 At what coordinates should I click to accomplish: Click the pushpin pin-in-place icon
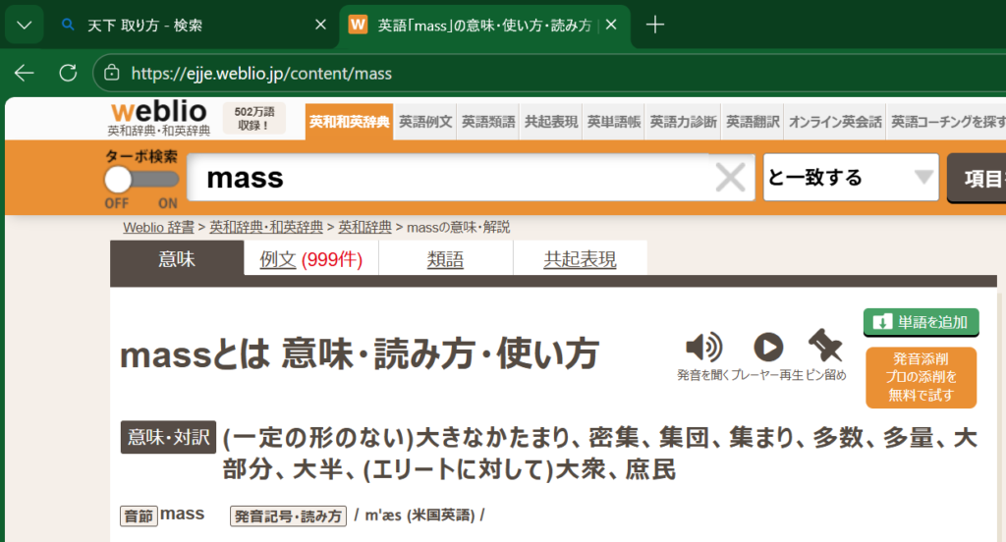coord(824,346)
